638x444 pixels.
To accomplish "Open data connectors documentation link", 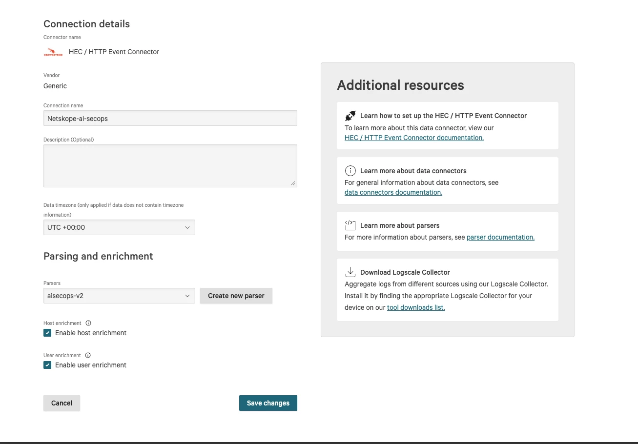I will pos(393,192).
